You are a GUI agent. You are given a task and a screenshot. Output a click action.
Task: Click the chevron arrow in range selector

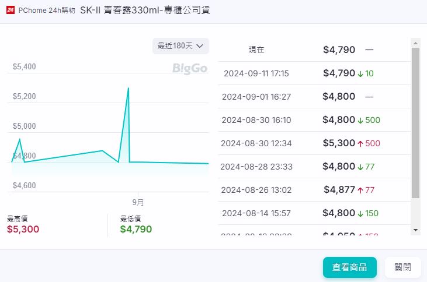point(200,46)
